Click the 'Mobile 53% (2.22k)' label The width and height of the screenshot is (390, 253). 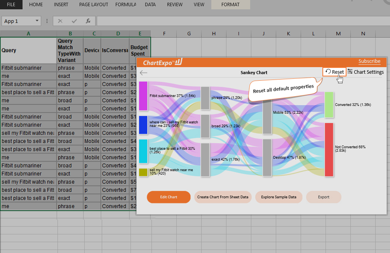coord(288,112)
